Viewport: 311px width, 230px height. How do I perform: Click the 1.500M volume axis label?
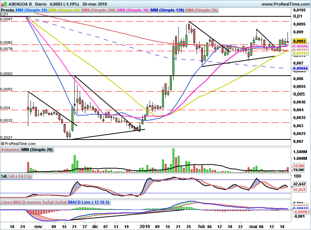tap(300, 152)
